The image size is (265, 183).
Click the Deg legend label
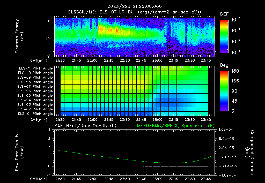[224, 65]
